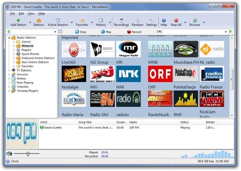Sort by the Bitrate column header
This screenshot has height=171, width=241.
click(210, 122)
